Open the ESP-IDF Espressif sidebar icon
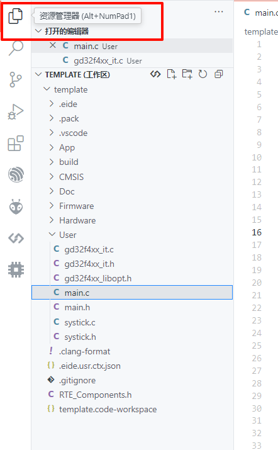Screen dimensions: 278x450 [x=16, y=174]
